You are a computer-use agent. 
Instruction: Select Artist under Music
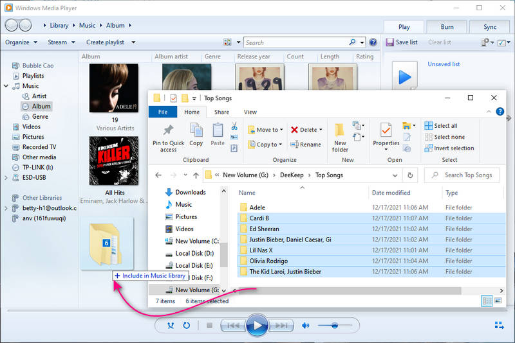point(39,96)
